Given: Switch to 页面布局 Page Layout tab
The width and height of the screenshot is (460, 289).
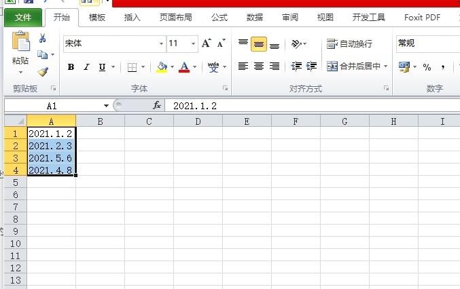Looking at the screenshot, I should coord(176,18).
